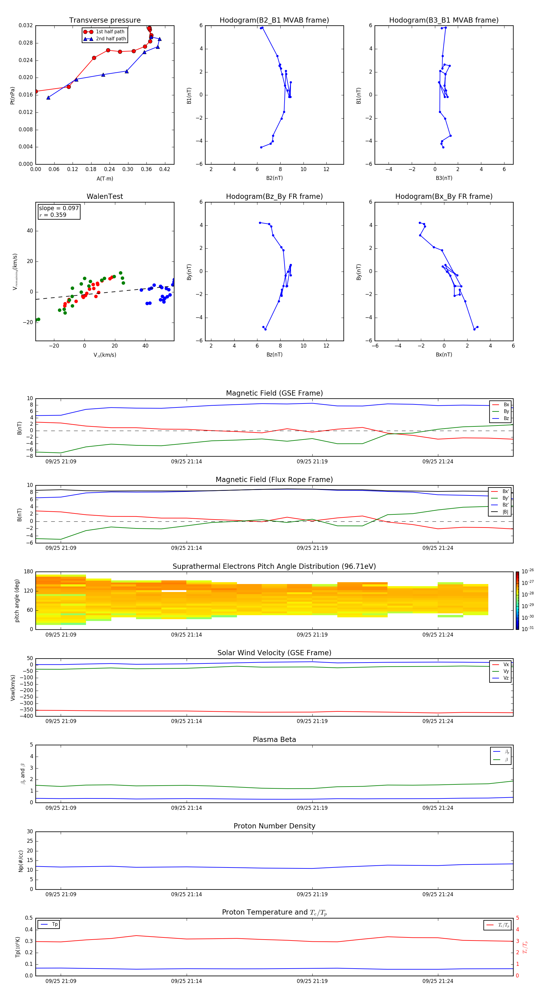Select the "By" entry in GSE legend
The image size is (549, 1008).
point(501,411)
